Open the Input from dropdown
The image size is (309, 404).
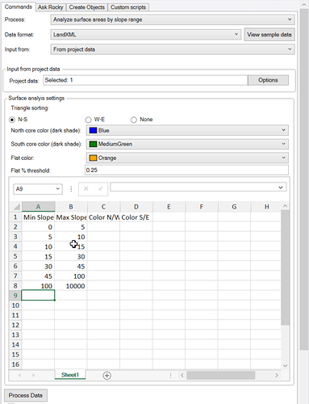point(173,49)
